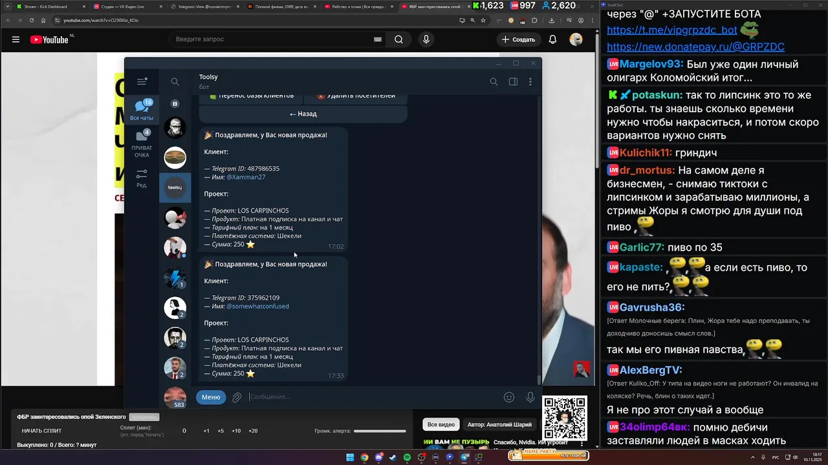The height and width of the screenshot is (465, 828).
Task: Click the blue 'Меню' bot button
Action: (x=211, y=397)
